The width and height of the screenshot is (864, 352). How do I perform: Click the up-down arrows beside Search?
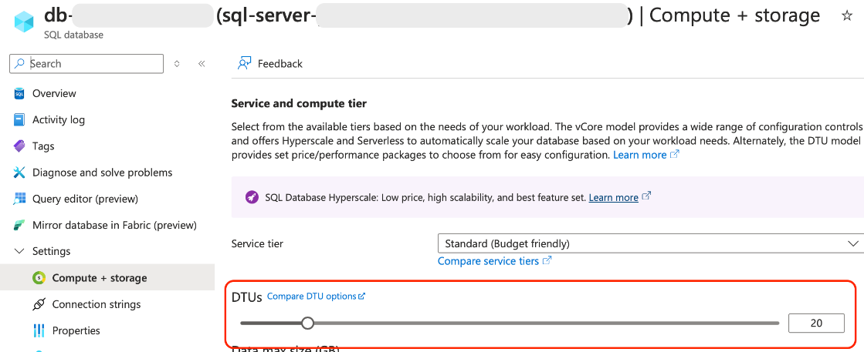coord(177,64)
